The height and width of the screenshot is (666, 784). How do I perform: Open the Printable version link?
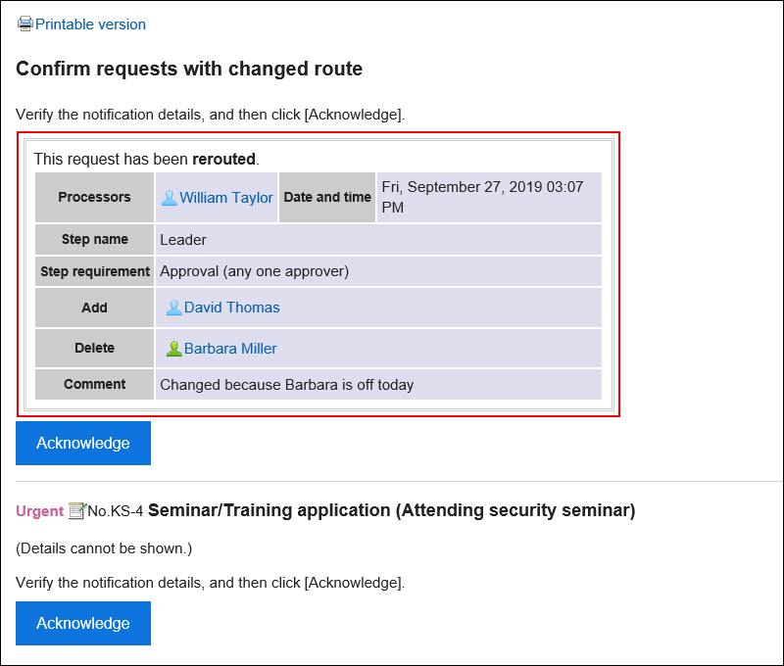click(x=90, y=24)
